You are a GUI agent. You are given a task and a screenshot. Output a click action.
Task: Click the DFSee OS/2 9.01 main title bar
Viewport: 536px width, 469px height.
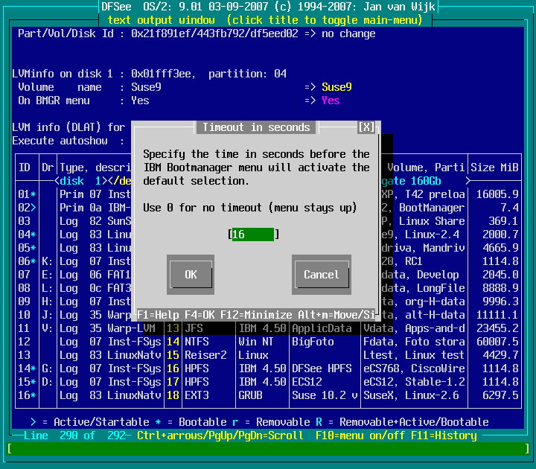(268, 7)
